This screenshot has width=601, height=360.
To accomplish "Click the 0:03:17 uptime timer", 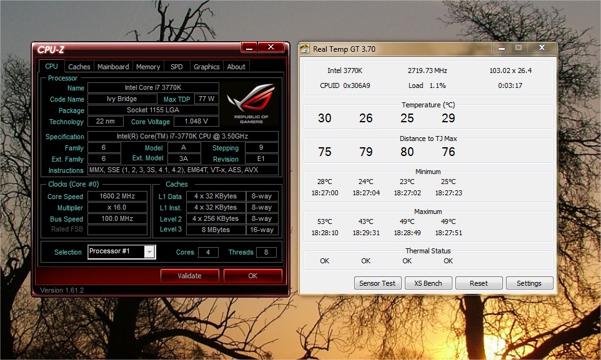I will [510, 85].
